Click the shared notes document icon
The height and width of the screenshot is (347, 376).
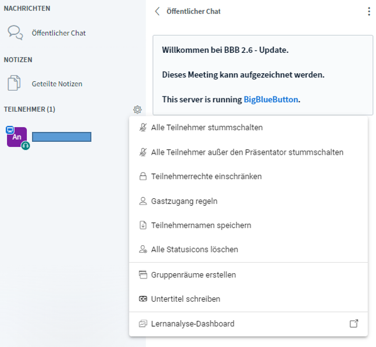14,83
